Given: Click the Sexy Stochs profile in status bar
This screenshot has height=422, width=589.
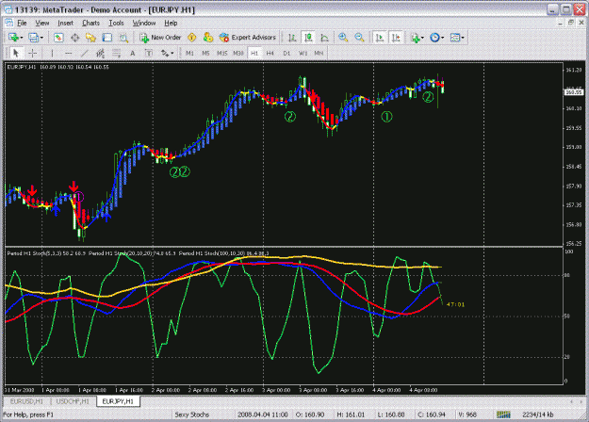Looking at the screenshot, I should [191, 414].
